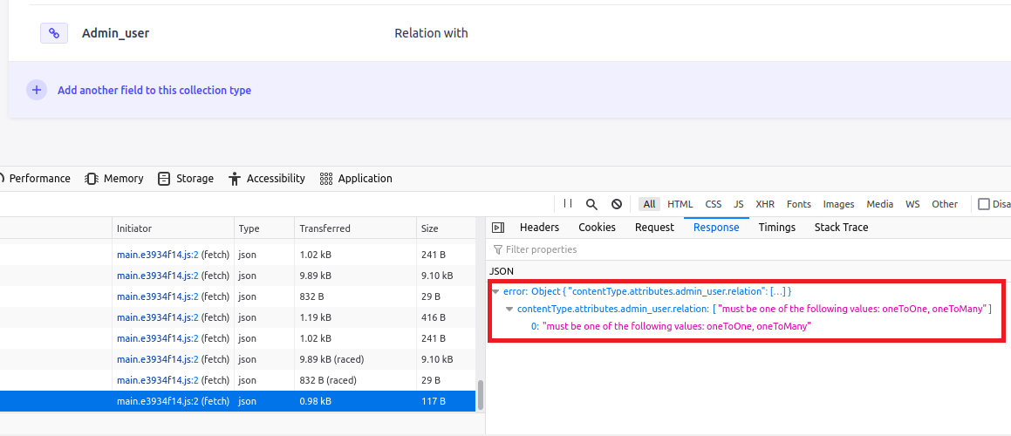Filter requests by WS
This screenshot has width=1011, height=436.
pyautogui.click(x=912, y=204)
